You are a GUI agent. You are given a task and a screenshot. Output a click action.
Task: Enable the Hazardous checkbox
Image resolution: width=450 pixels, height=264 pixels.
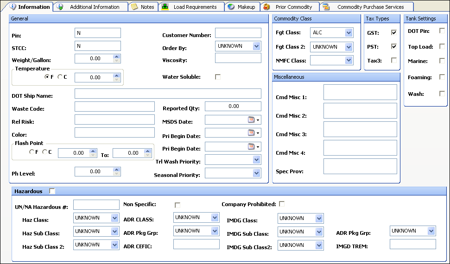[x=52, y=191]
